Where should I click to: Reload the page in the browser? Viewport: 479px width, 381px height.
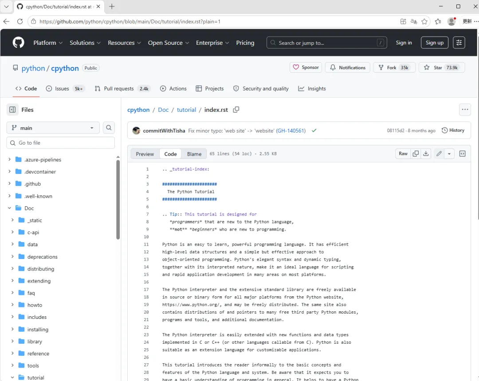click(x=20, y=21)
